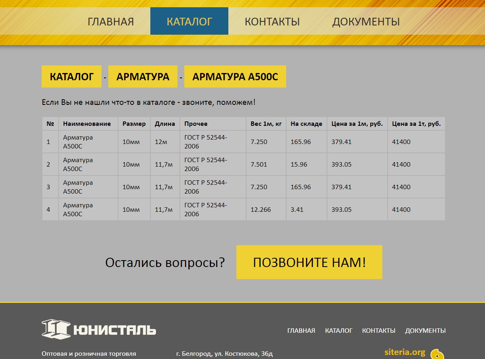485x359 pixels.
Task: Click the Арматура А500С breadcrumb button
Action: (x=235, y=77)
